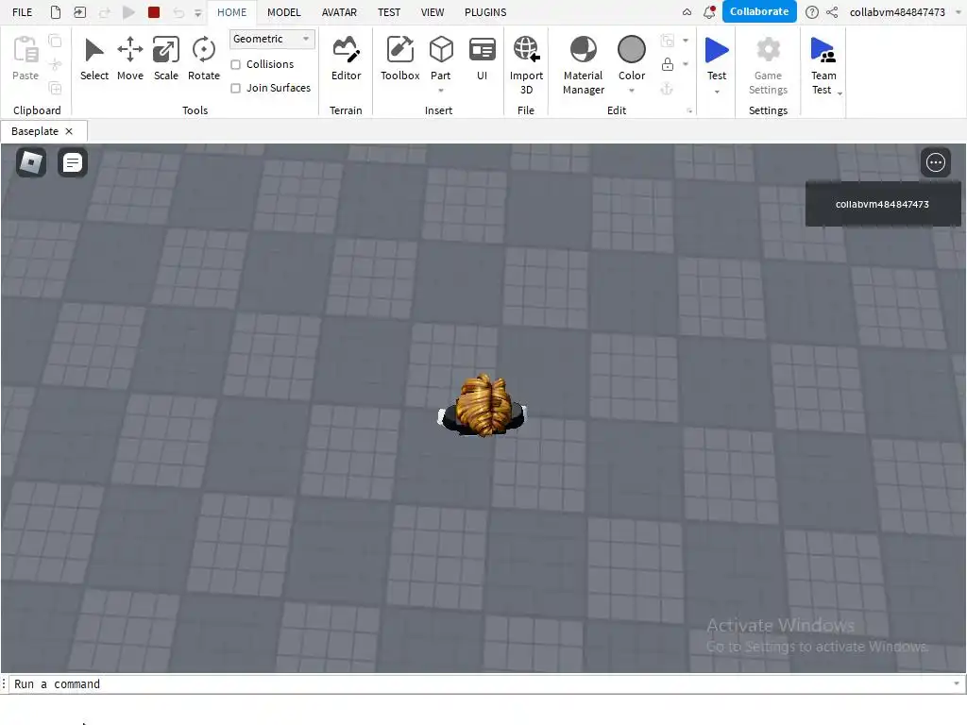
Task: Choose the Scale tool
Action: click(x=166, y=59)
